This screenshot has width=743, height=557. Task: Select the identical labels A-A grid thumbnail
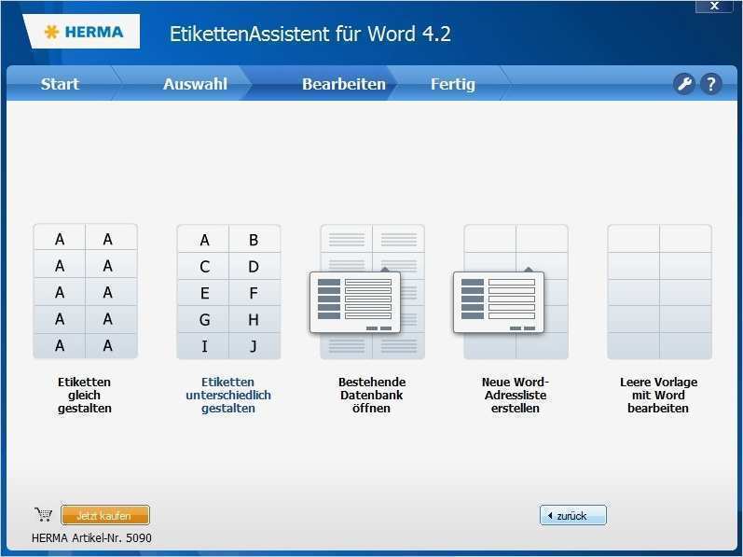85,291
